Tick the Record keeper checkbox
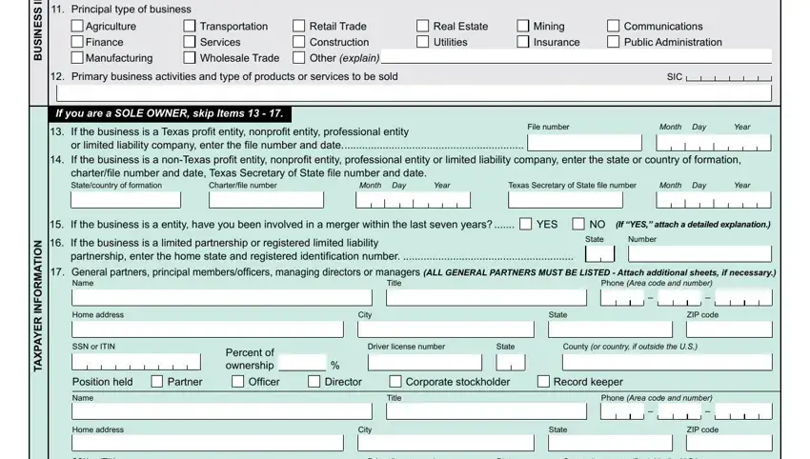Screen dimensions: 810x459 pyautogui.click(x=543, y=382)
